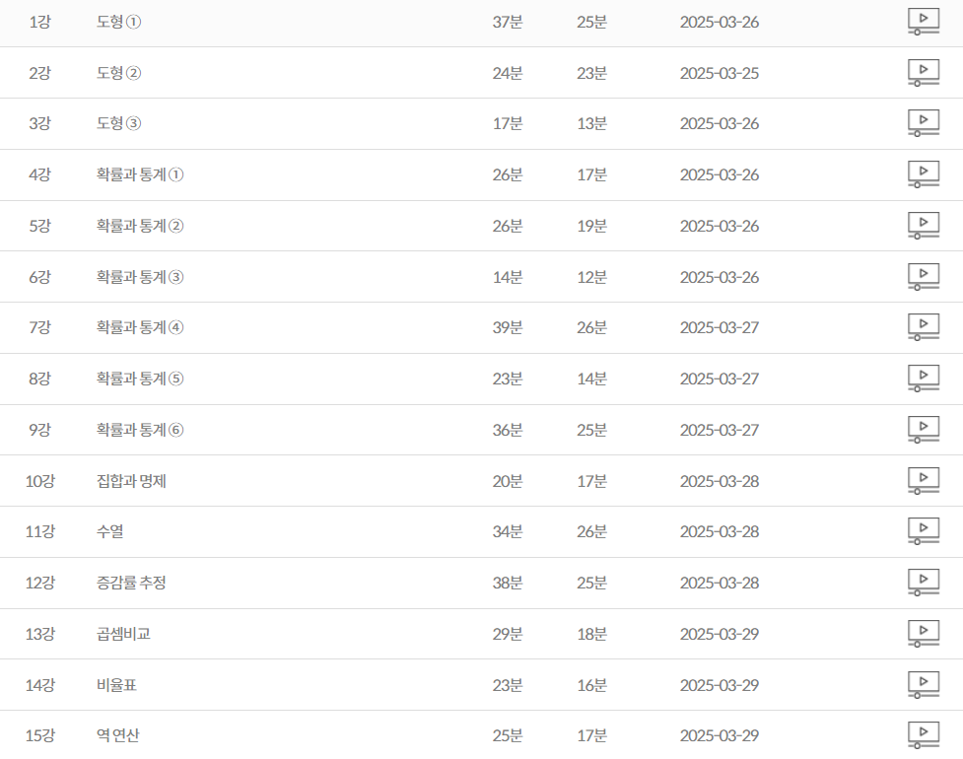Viewport: 963px width, 759px height.
Task: Select the 비율표 lecture title text
Action: pos(116,685)
